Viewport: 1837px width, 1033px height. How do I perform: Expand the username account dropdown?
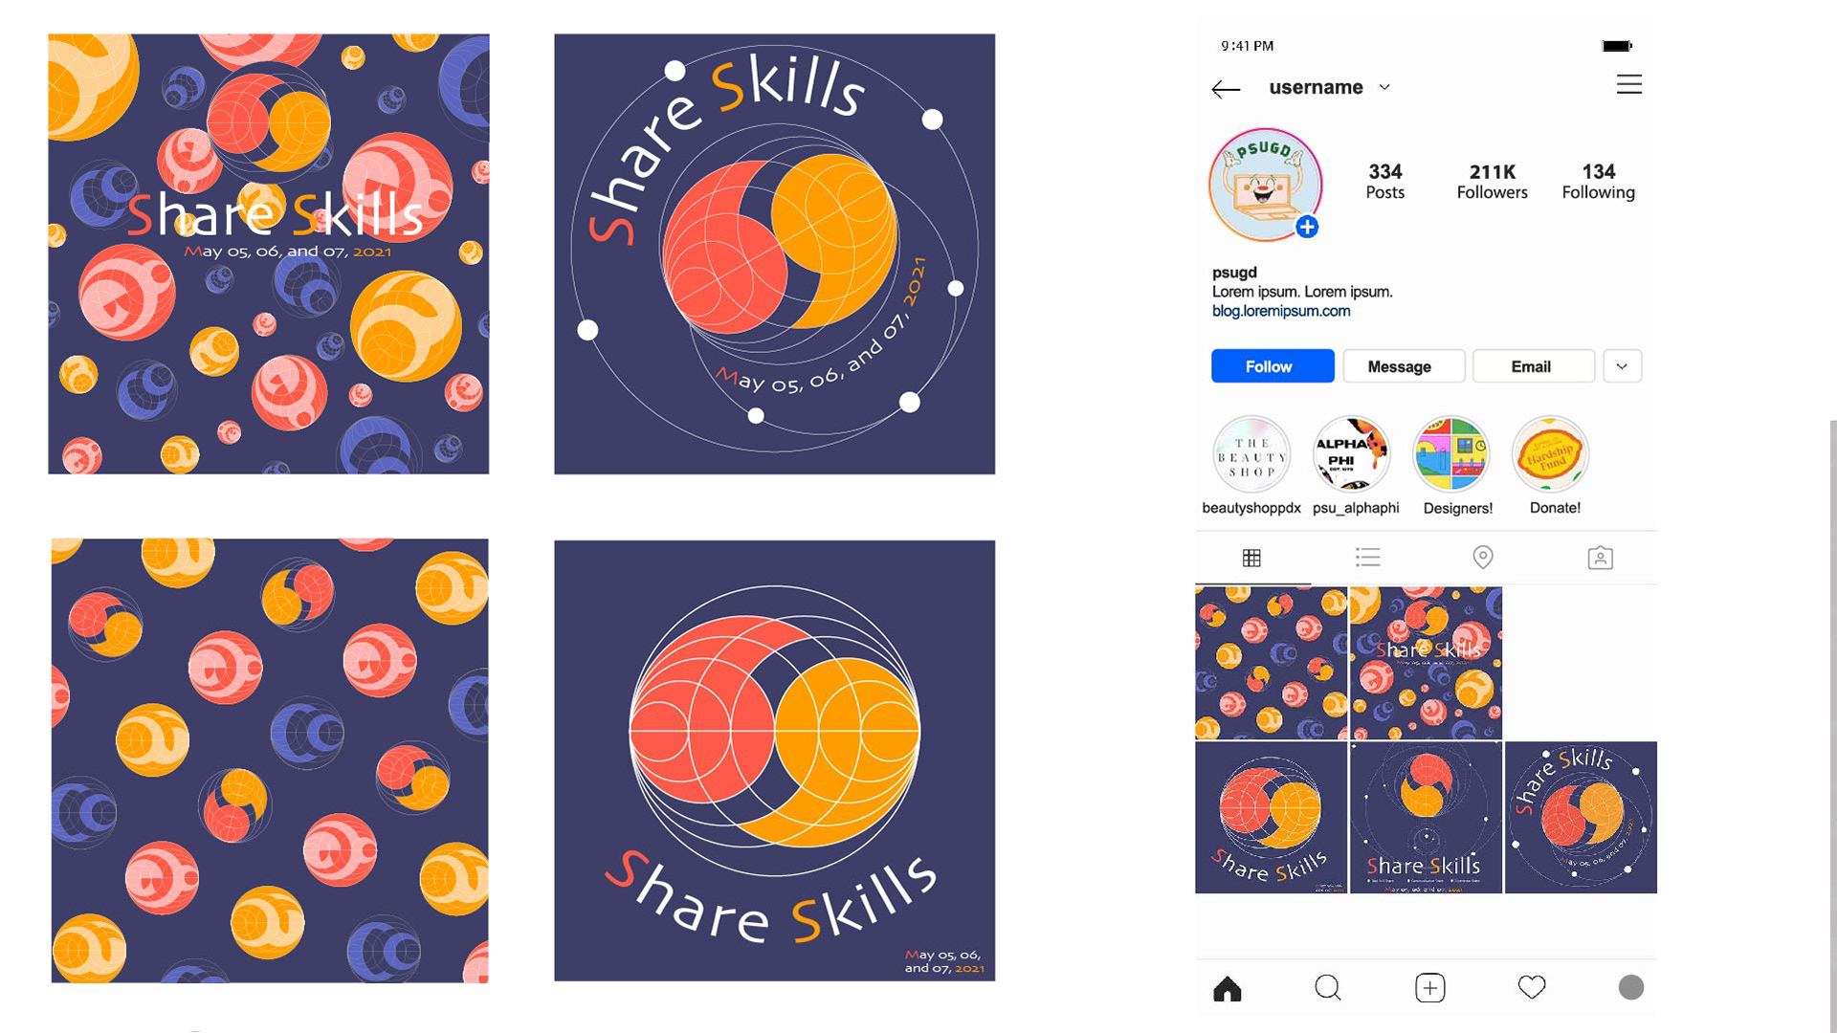pyautogui.click(x=1384, y=87)
